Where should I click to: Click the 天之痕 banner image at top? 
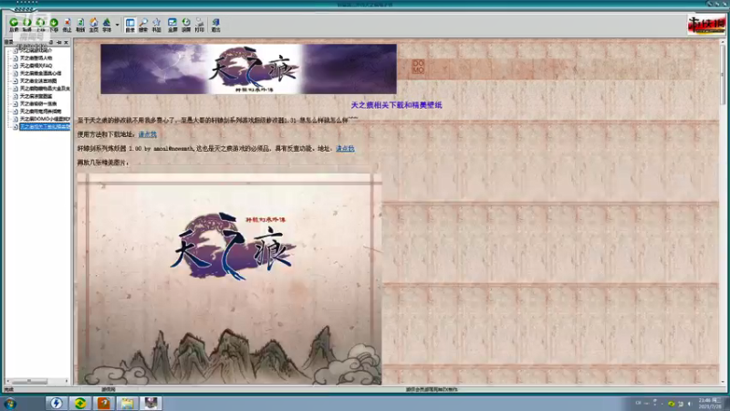pyautogui.click(x=248, y=69)
